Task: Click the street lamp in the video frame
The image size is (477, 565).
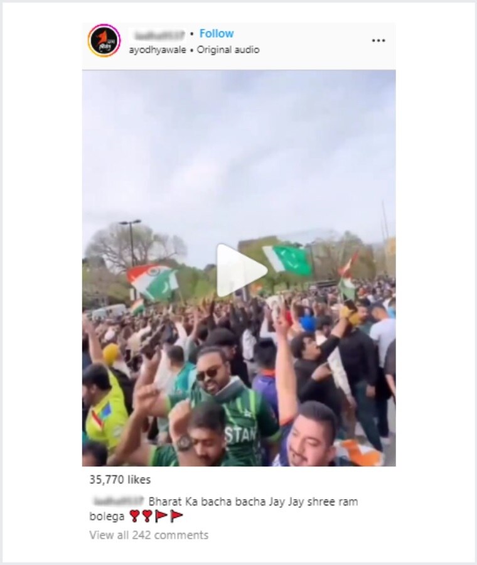Action: (132, 242)
